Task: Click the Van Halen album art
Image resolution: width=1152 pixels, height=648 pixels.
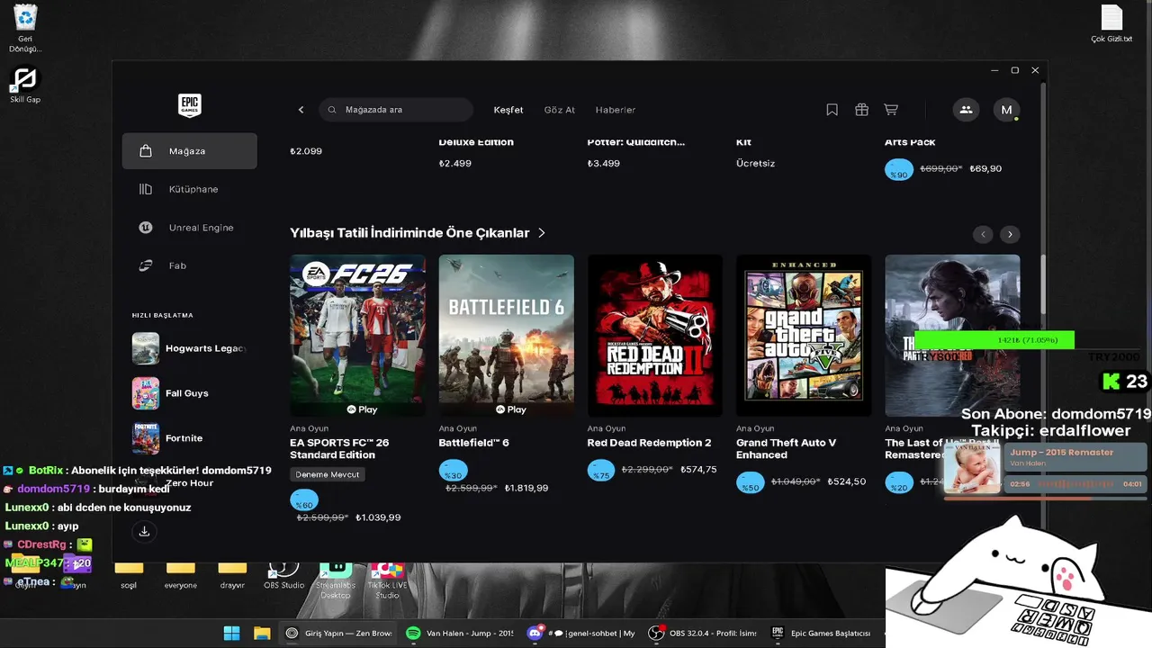Action: pyautogui.click(x=973, y=468)
